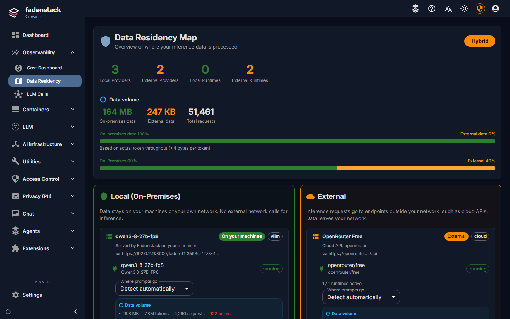Open the 192.0.2.11:8000 endpoint link
The width and height of the screenshot is (510, 319).
pos(170,254)
